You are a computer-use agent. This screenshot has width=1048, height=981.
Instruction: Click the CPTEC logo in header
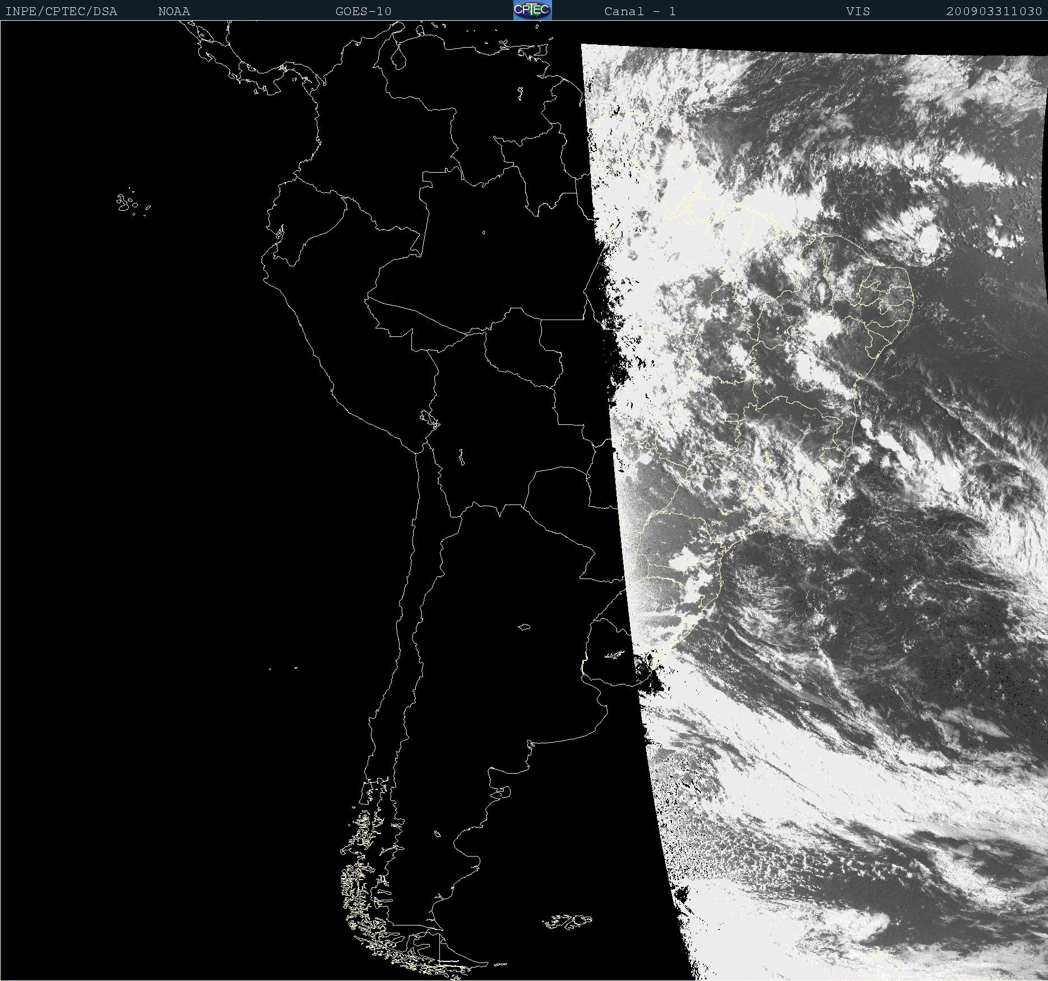click(x=532, y=10)
